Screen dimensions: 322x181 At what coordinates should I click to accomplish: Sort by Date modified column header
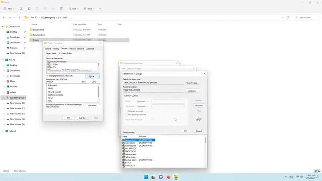point(79,24)
